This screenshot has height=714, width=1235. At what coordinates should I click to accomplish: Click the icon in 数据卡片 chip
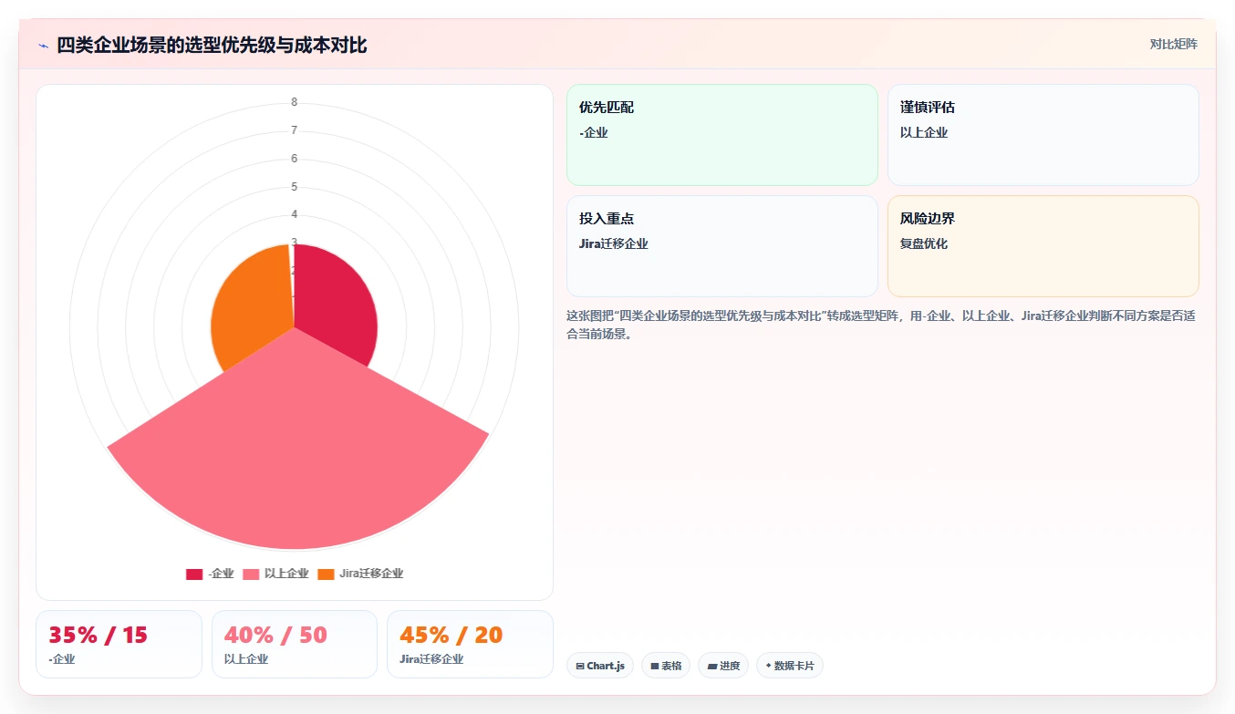769,666
